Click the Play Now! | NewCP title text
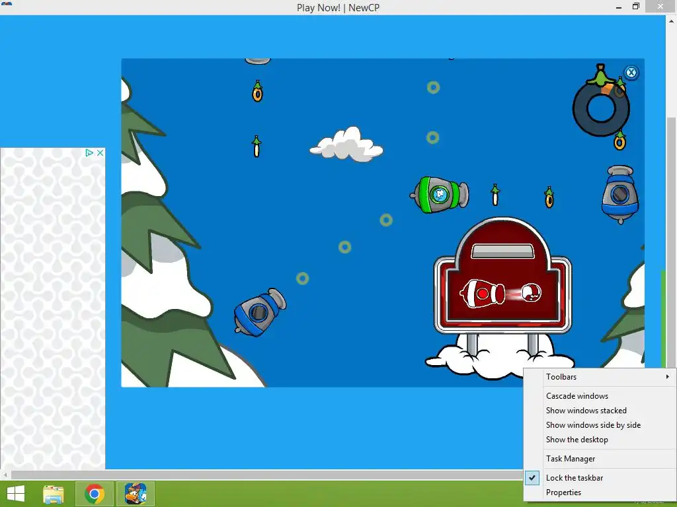 tap(338, 7)
